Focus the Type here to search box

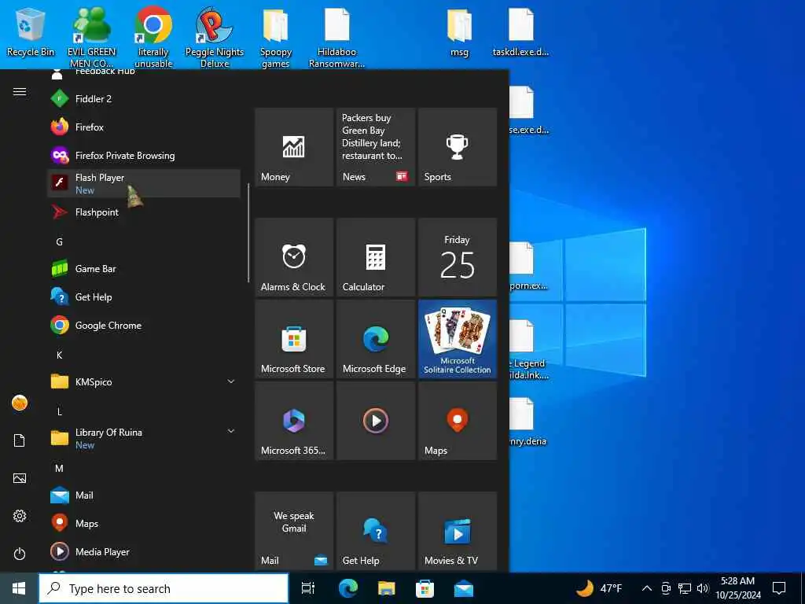[x=164, y=588]
